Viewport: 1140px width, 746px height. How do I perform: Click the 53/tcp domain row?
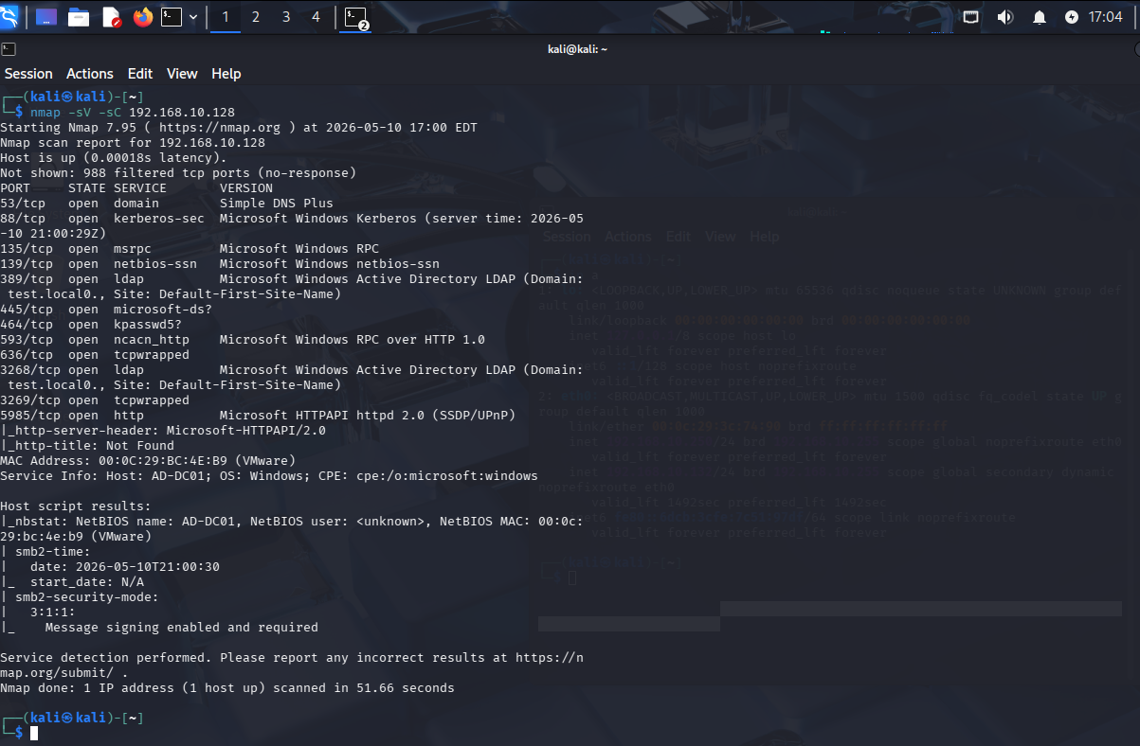tap(167, 204)
